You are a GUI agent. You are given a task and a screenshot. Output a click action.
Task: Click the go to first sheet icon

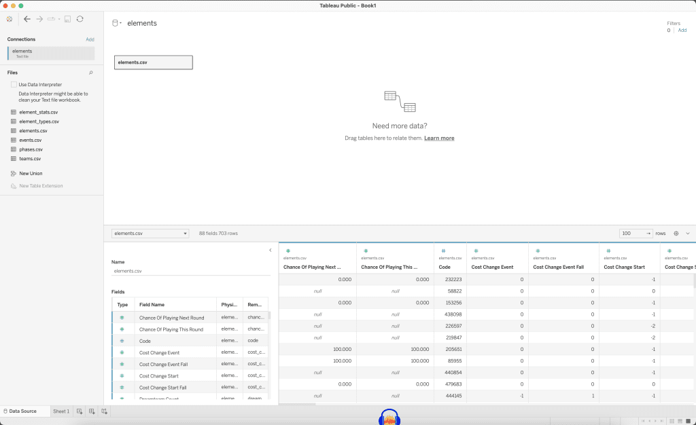click(x=643, y=421)
